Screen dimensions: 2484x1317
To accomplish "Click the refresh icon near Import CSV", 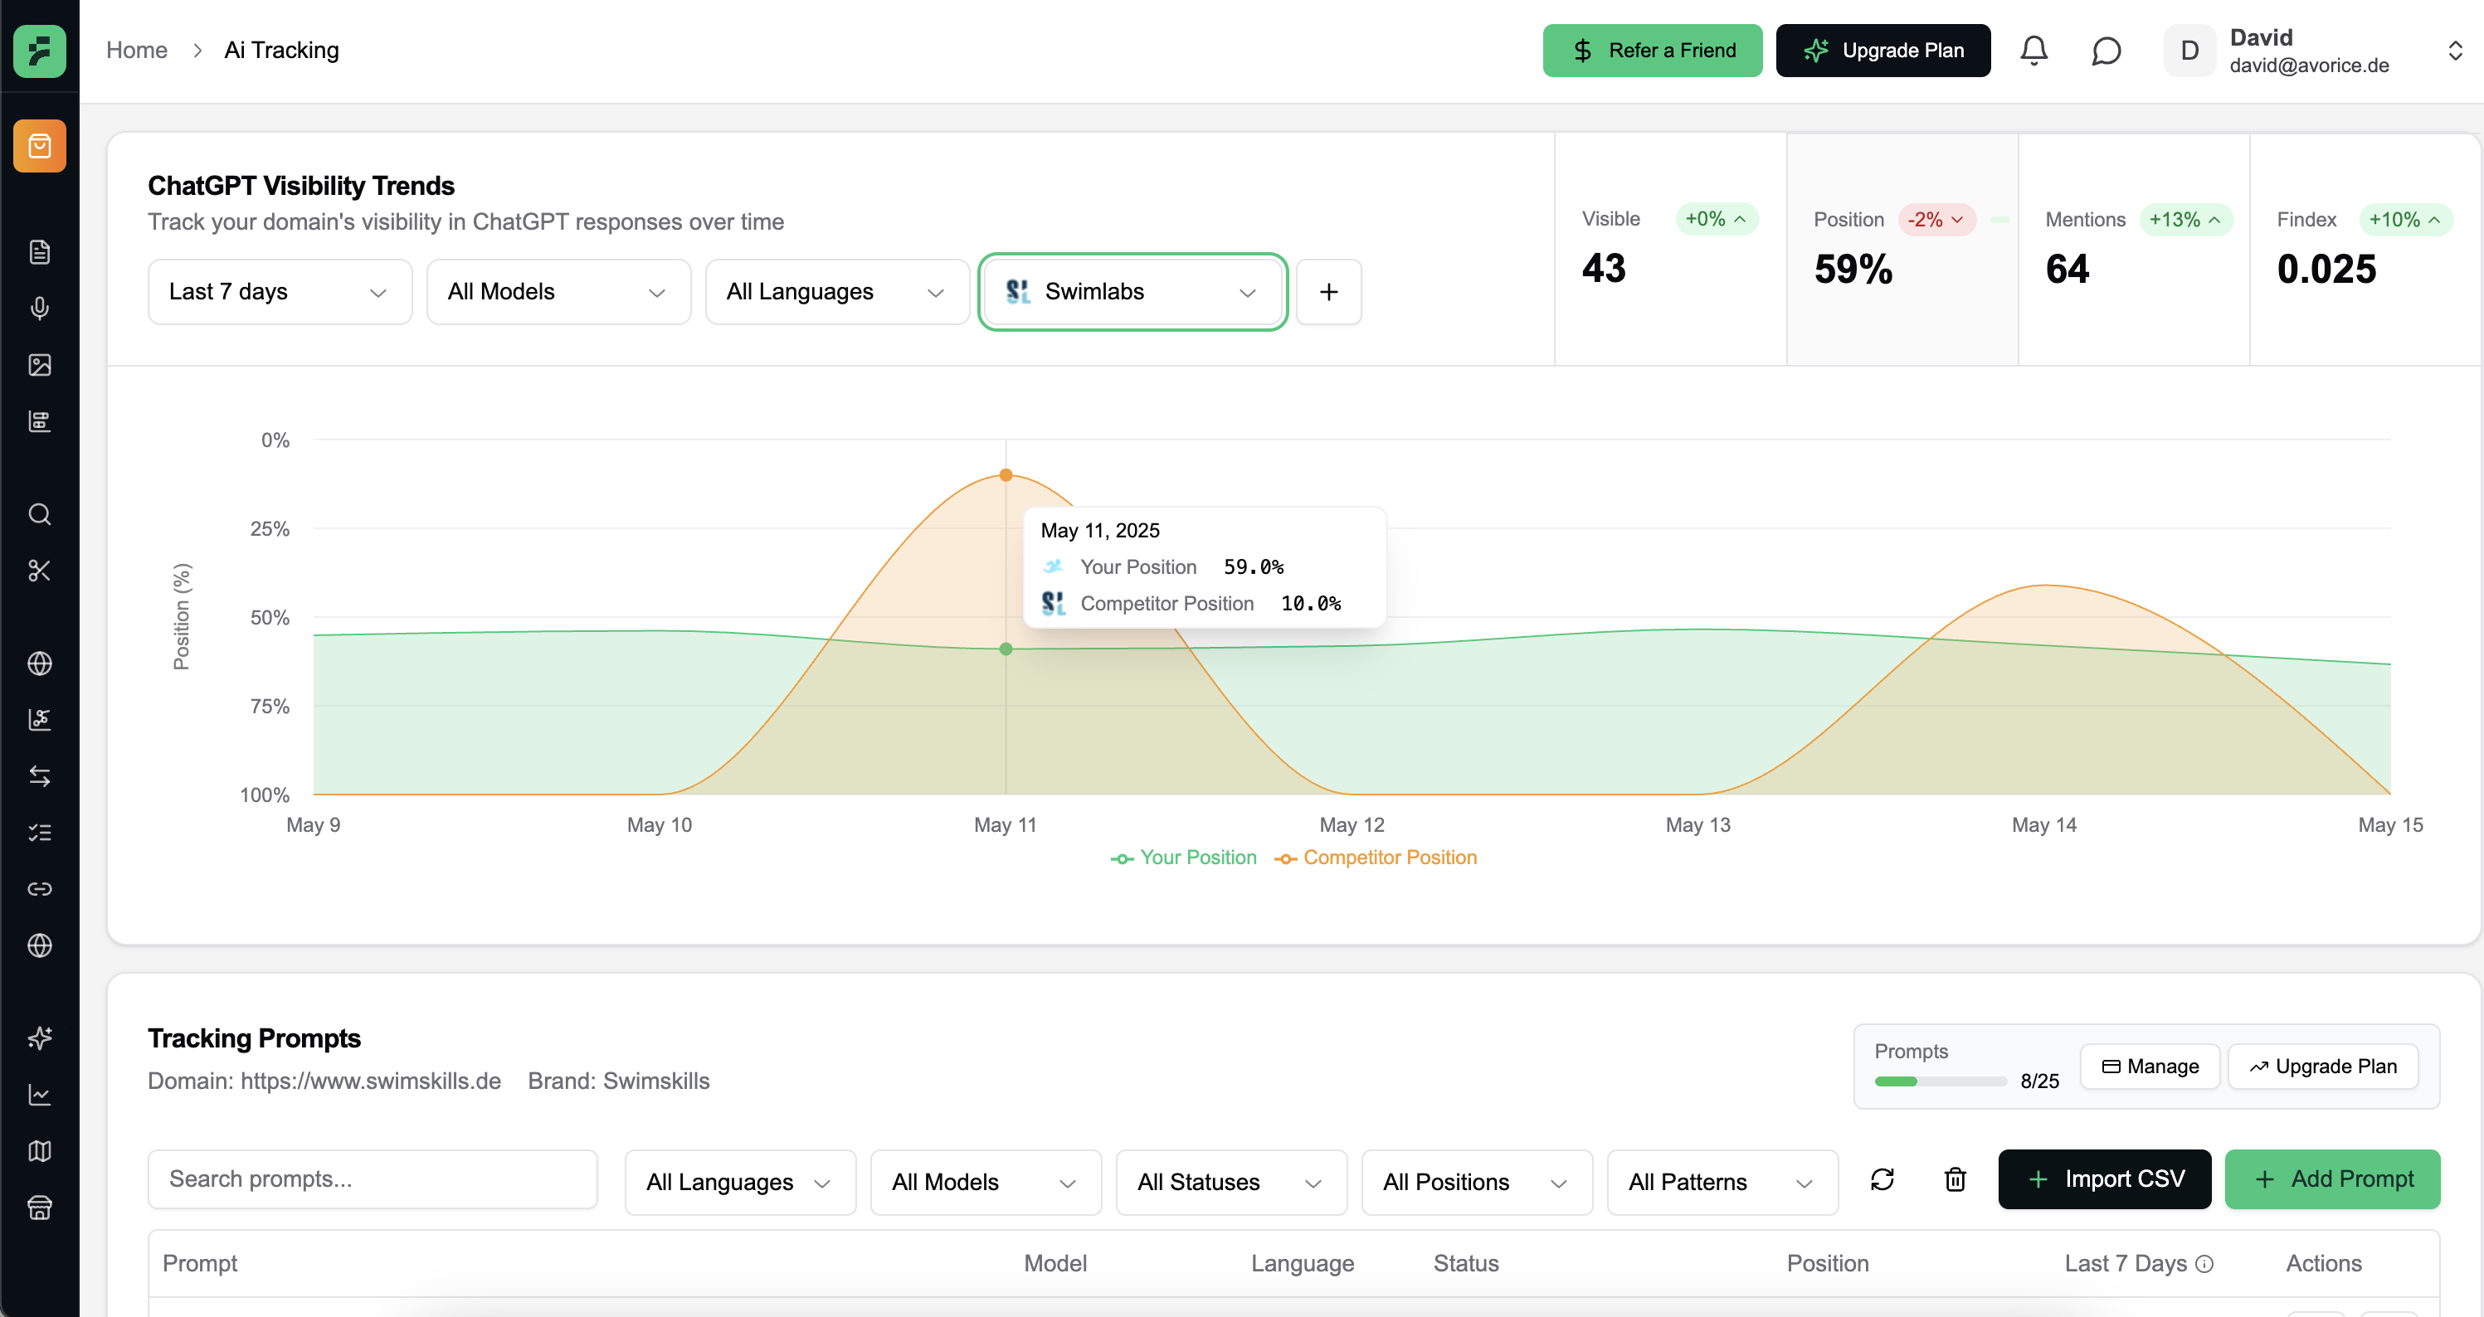I will (1883, 1179).
